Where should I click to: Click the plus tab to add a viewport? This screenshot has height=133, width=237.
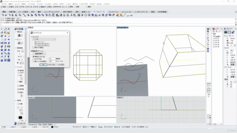(x=54, y=125)
